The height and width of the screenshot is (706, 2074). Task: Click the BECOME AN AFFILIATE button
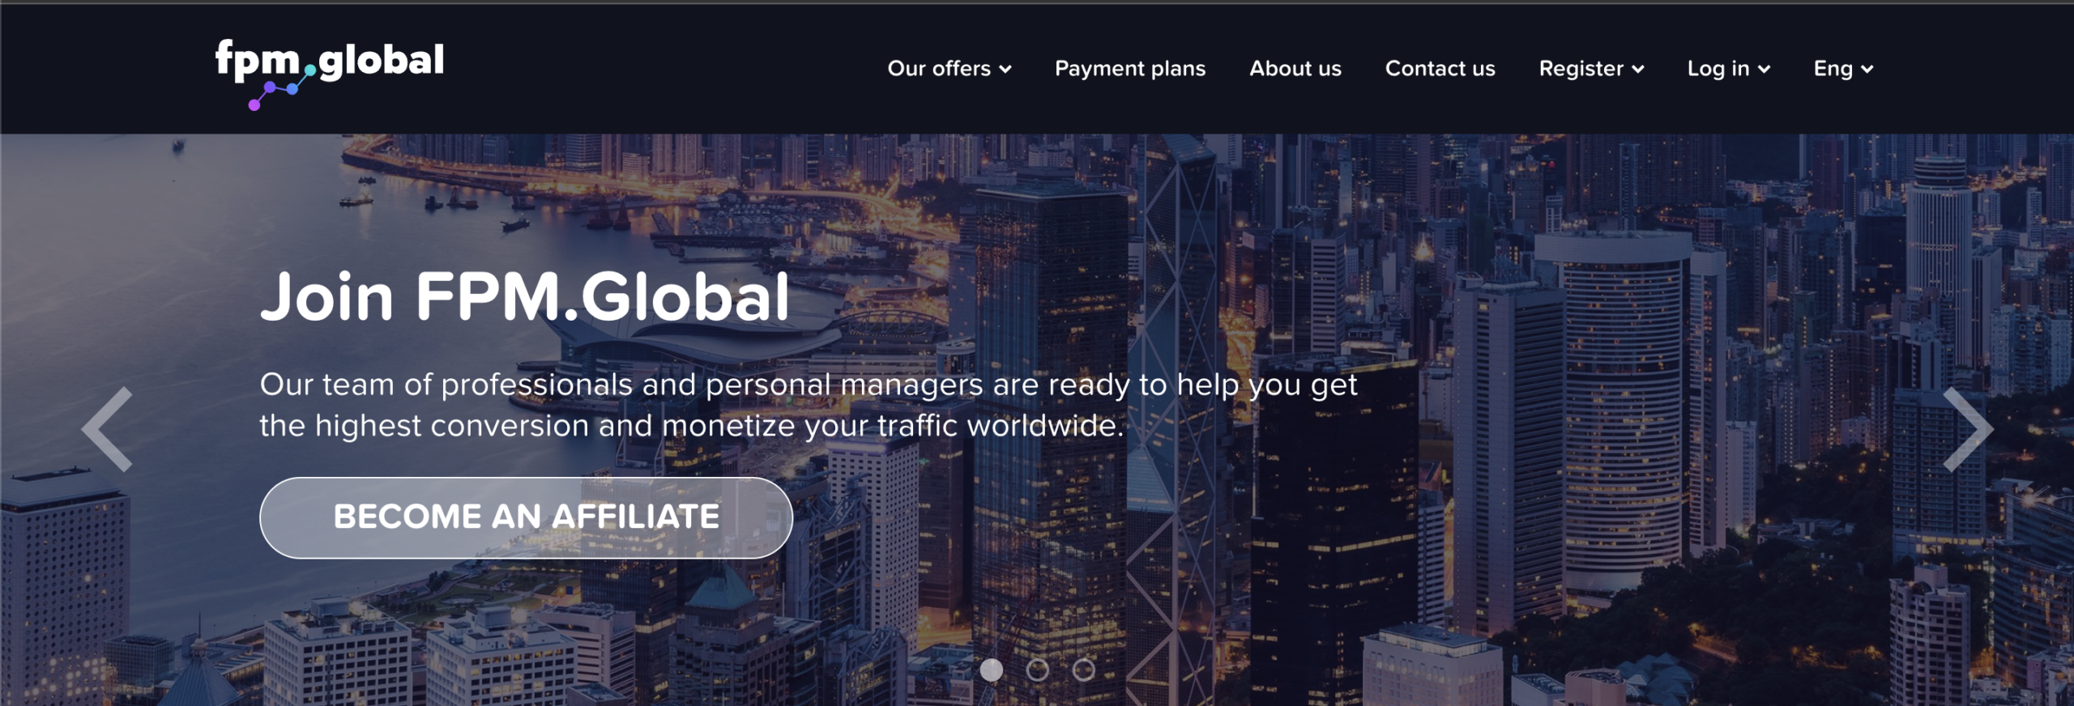[526, 517]
